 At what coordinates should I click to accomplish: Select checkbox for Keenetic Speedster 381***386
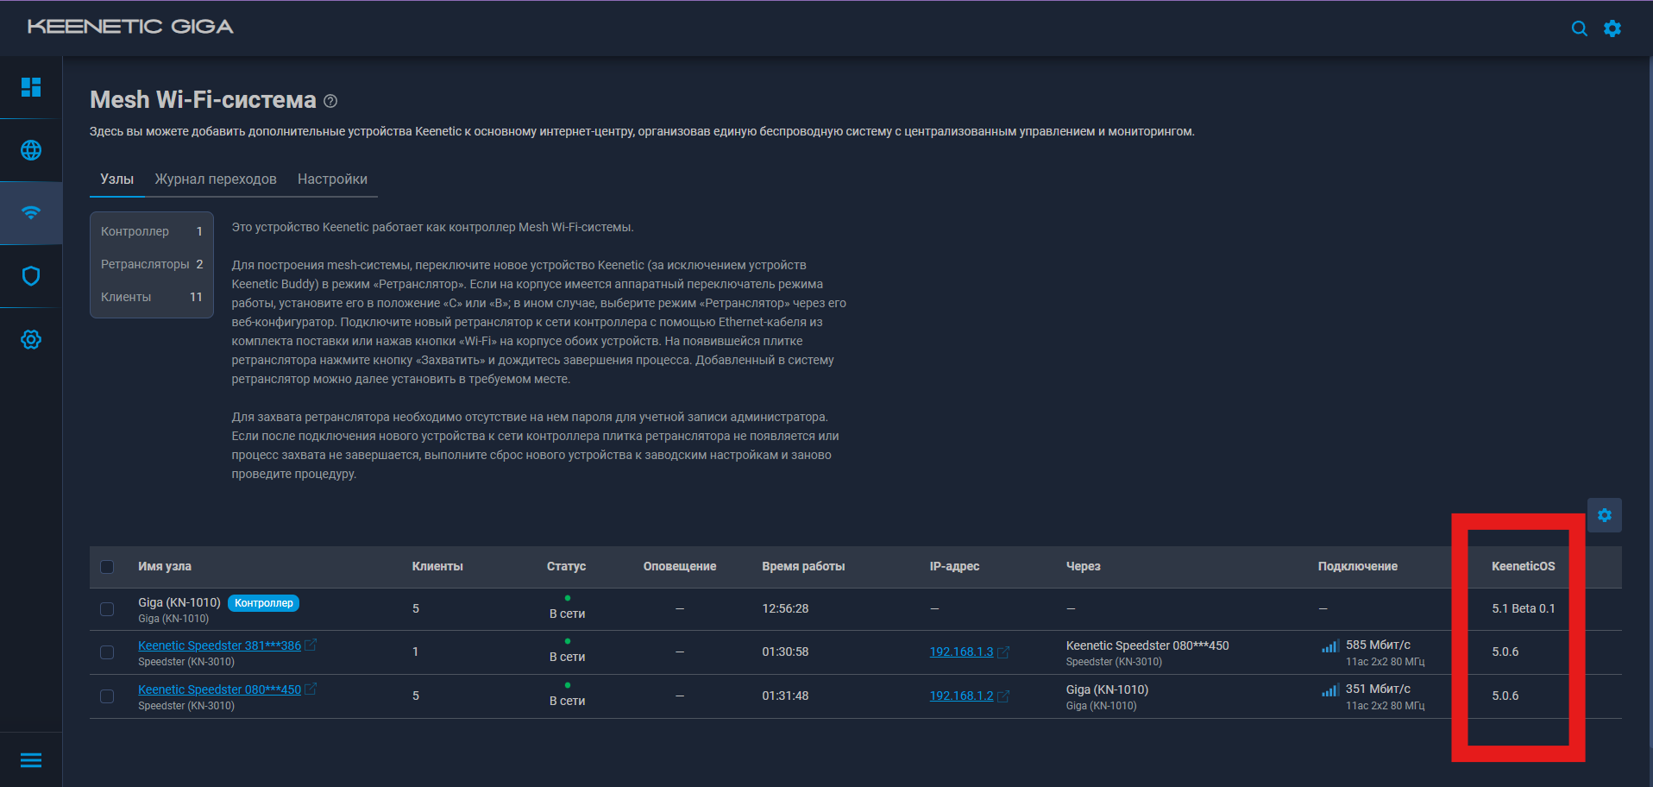point(107,652)
